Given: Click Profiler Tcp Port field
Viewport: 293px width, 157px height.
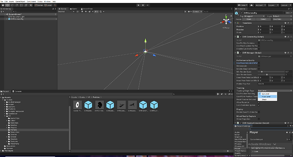Looking at the screenshot, I should point(275,84).
